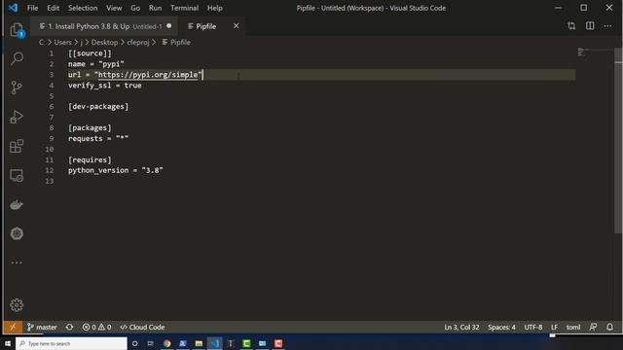
Task: Click the [[source]] line
Action: 90,53
